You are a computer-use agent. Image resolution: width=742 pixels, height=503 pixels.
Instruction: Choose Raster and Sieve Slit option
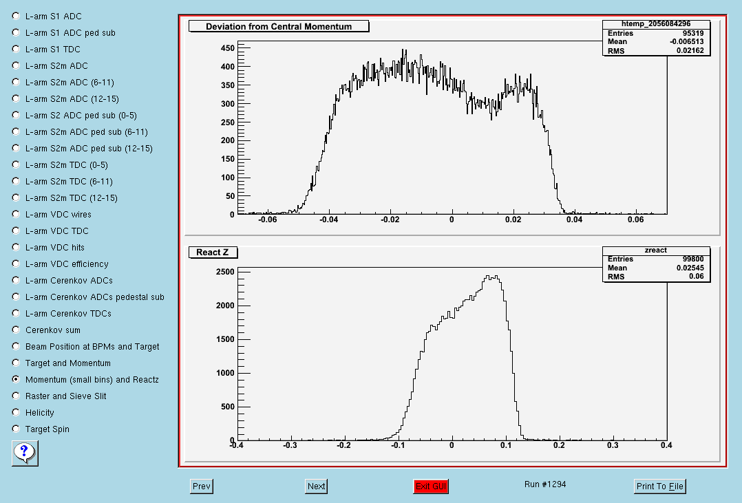[16, 396]
